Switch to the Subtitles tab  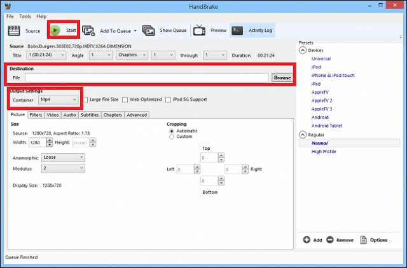point(90,115)
